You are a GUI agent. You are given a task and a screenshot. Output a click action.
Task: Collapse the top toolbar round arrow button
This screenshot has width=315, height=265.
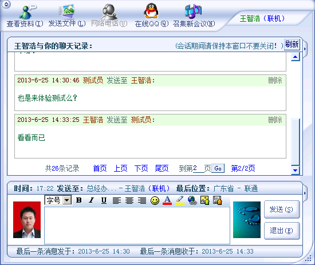coord(6,4)
